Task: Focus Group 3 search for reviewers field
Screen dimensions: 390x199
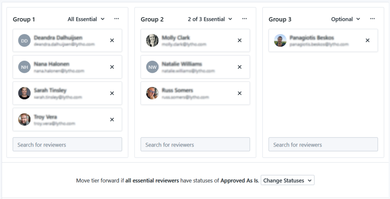Action: tap(323, 144)
